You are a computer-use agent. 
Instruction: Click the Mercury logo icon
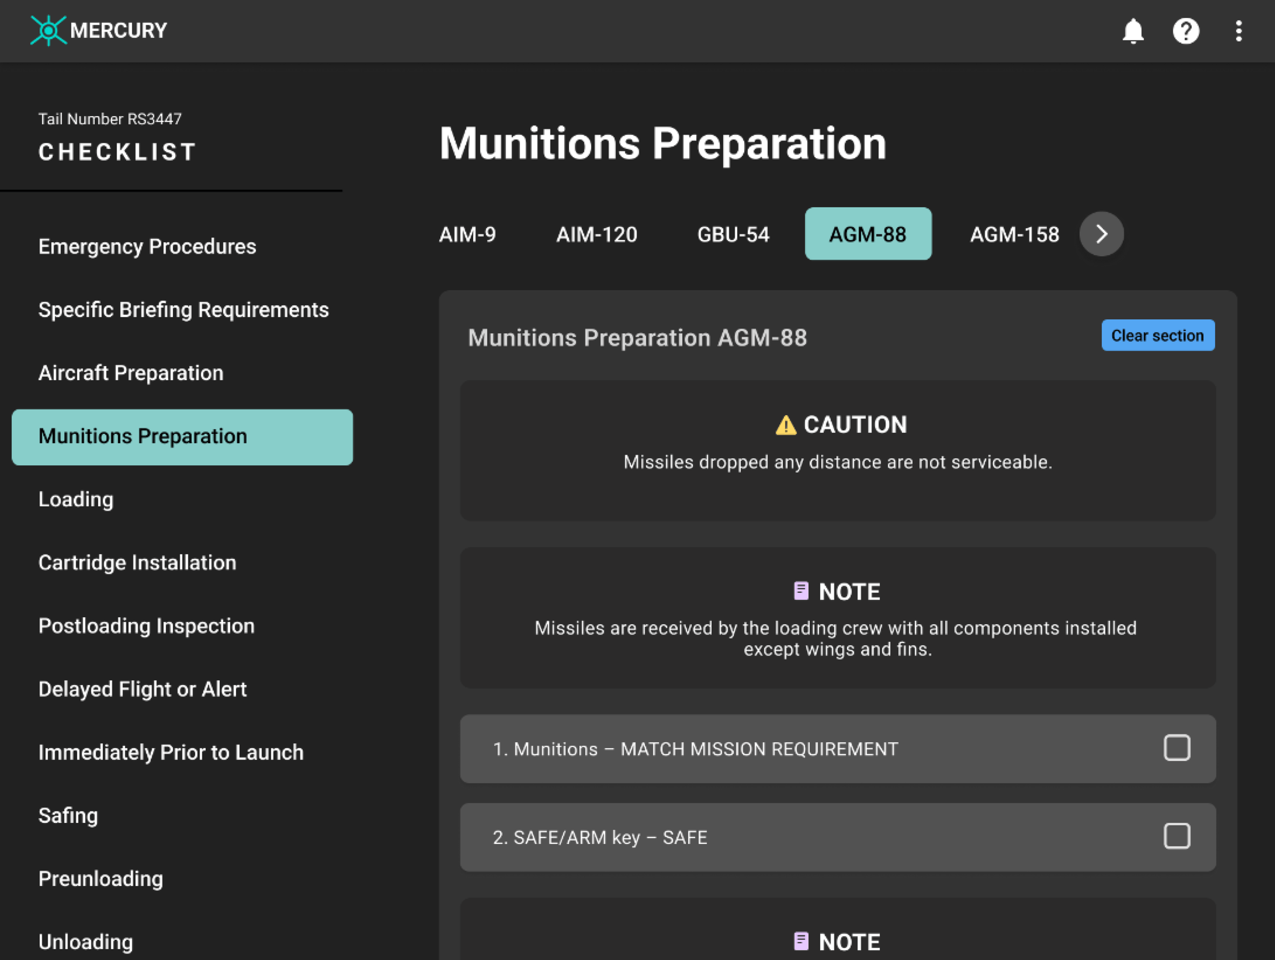tap(48, 30)
